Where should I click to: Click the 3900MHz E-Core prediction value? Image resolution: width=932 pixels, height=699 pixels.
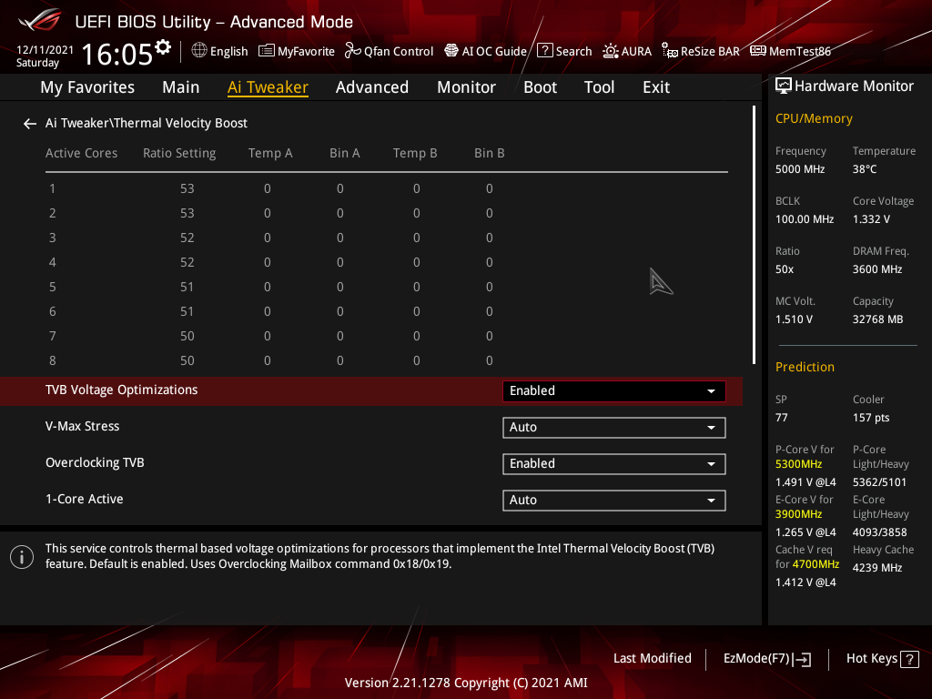798,514
